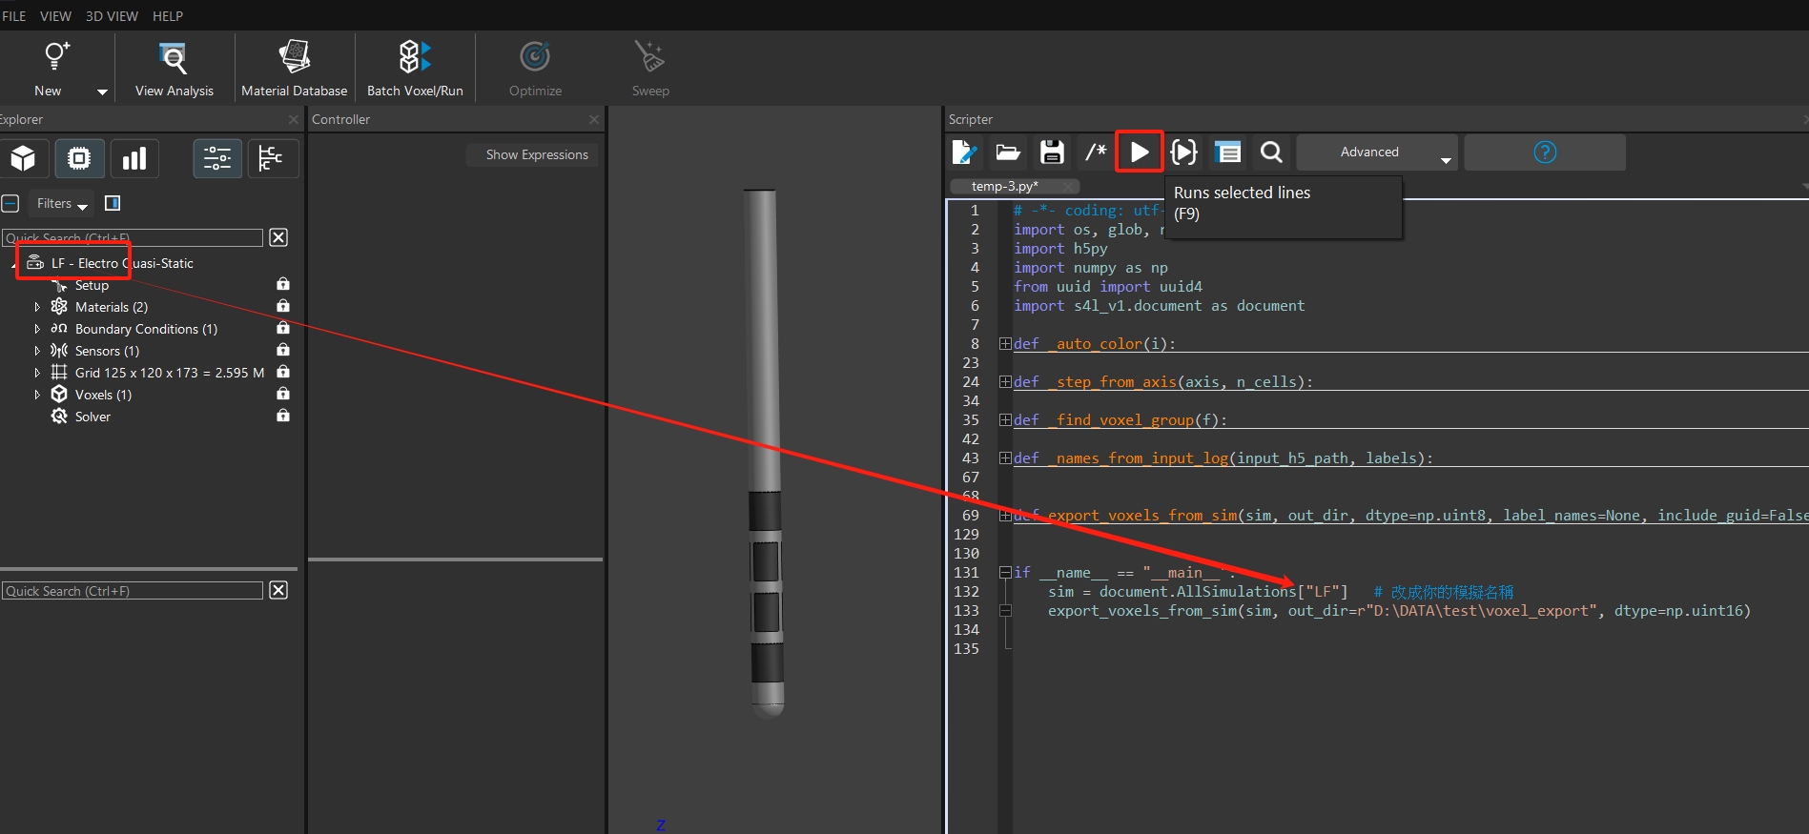The image size is (1809, 834).
Task: Click the Batch Voxel/Run toolbar icon
Action: (415, 68)
